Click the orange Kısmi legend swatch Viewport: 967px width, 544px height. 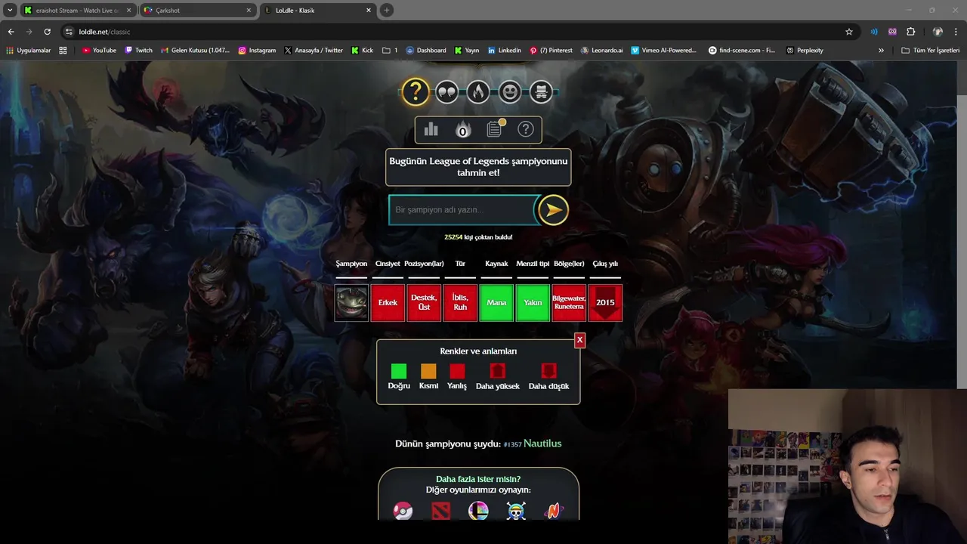(x=428, y=371)
